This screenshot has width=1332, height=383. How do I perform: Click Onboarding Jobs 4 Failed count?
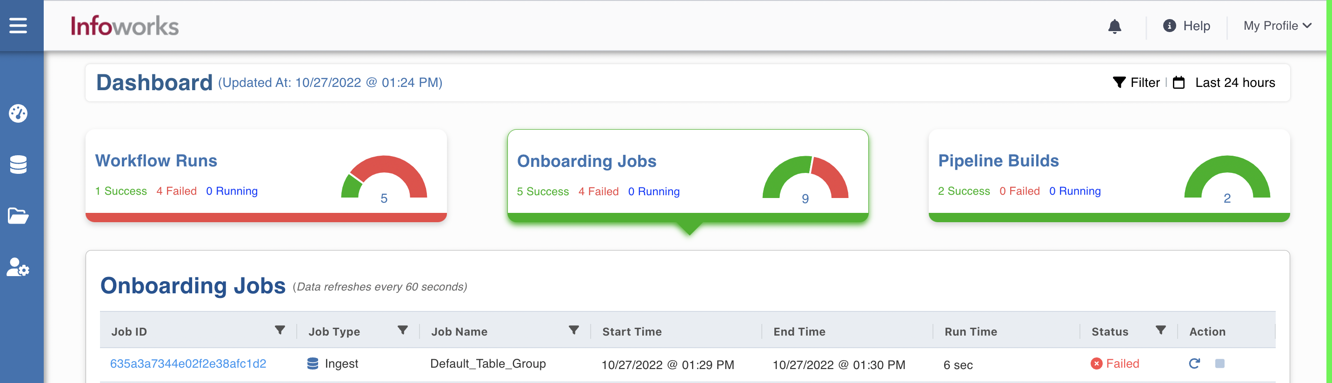click(x=598, y=192)
